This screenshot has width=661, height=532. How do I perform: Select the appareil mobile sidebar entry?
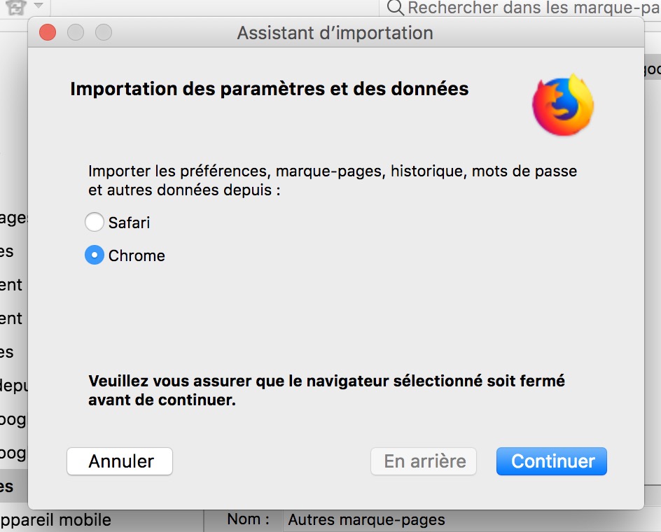click(x=56, y=520)
